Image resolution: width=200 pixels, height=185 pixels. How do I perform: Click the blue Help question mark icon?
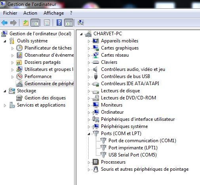coord(59,23)
